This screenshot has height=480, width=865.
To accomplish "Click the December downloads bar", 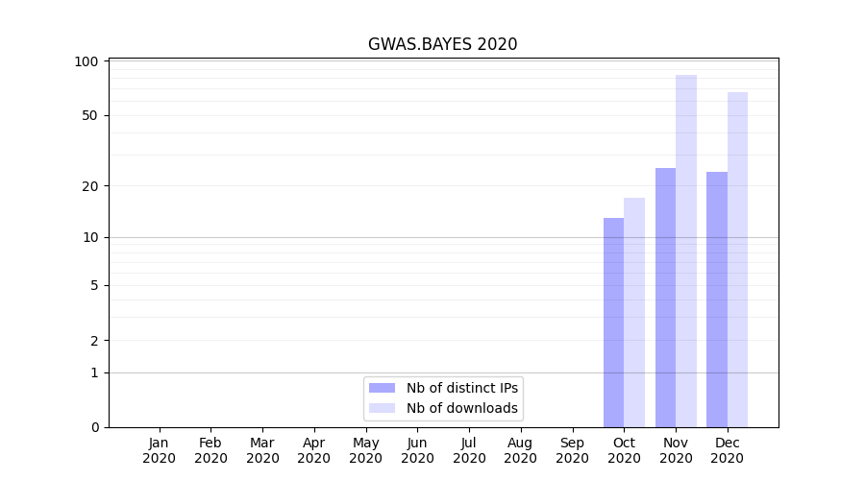I will coord(737,259).
